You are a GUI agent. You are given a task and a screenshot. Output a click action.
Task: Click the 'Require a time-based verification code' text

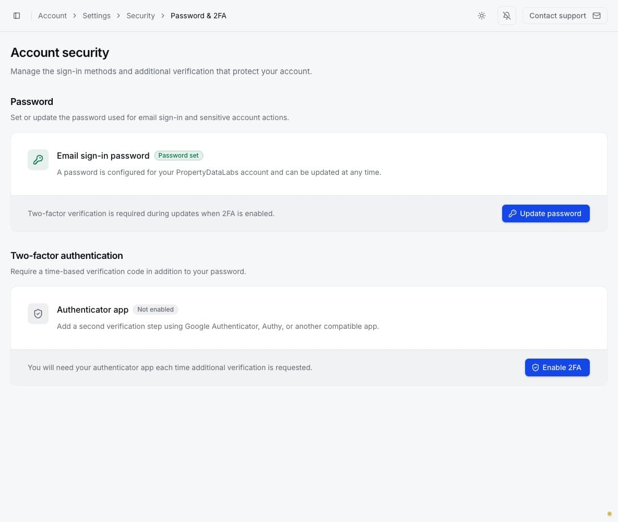click(x=128, y=271)
